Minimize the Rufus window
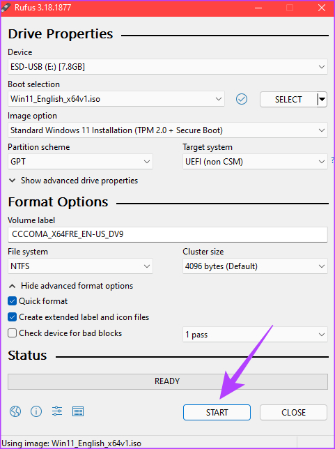335x449 pixels. point(258,8)
